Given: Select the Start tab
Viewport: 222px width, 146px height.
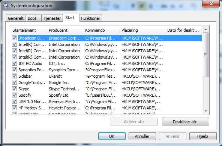Looking at the screenshot, I should click(71, 18).
